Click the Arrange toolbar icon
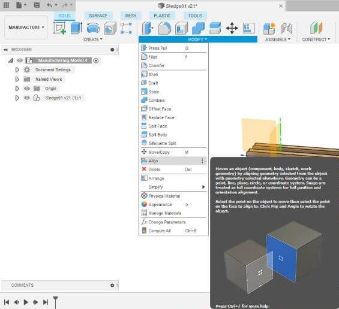 [x=248, y=28]
